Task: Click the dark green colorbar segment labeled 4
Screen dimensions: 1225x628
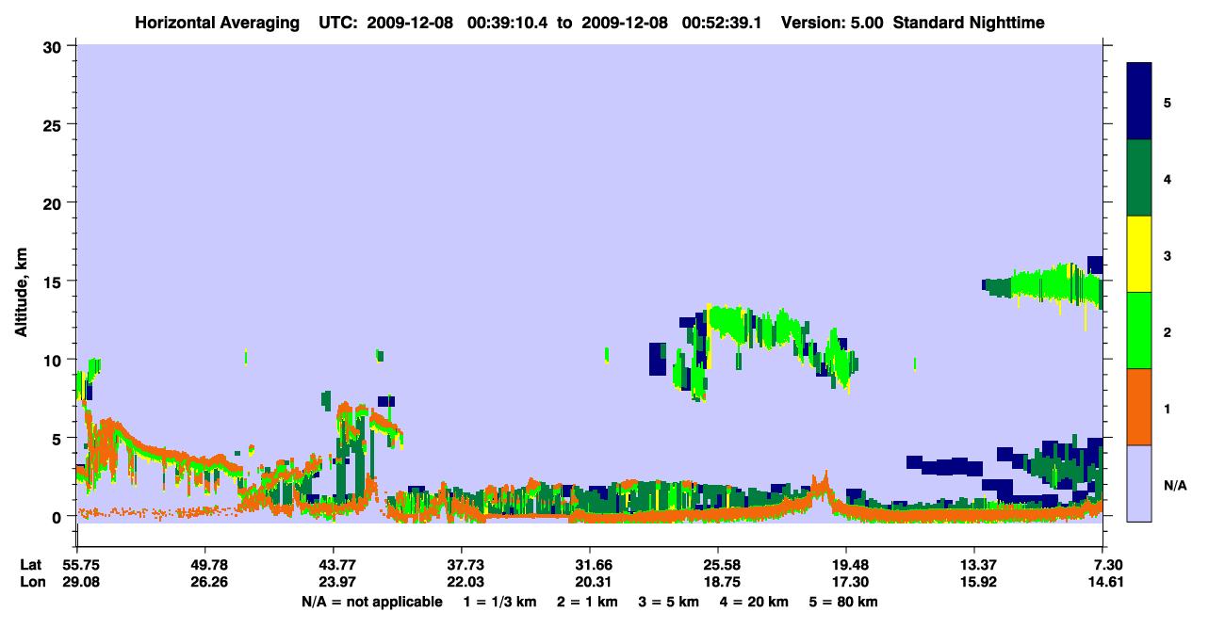Action: tap(1139, 178)
